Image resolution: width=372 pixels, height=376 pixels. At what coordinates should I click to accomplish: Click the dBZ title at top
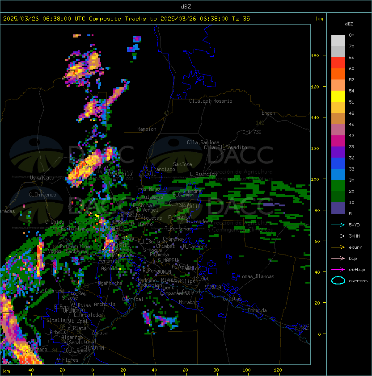click(186, 6)
